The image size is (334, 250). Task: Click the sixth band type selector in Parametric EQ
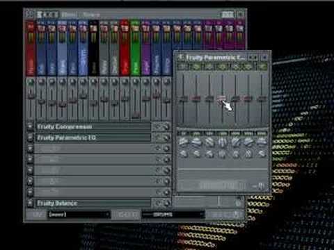pos(248,67)
